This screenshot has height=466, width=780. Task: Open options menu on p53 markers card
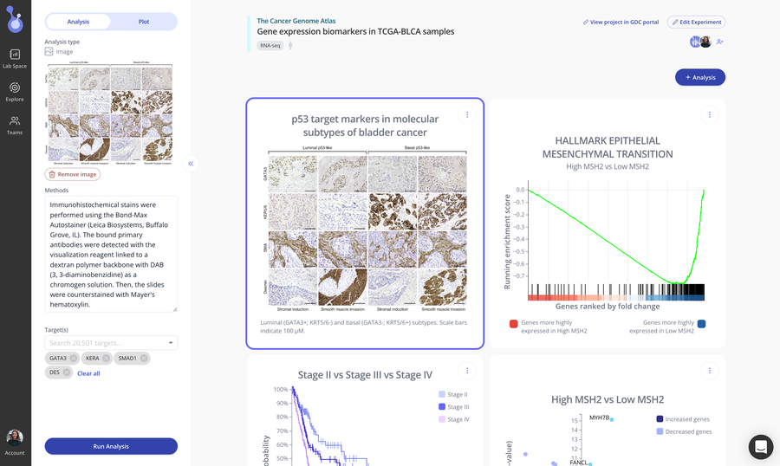(x=466, y=115)
